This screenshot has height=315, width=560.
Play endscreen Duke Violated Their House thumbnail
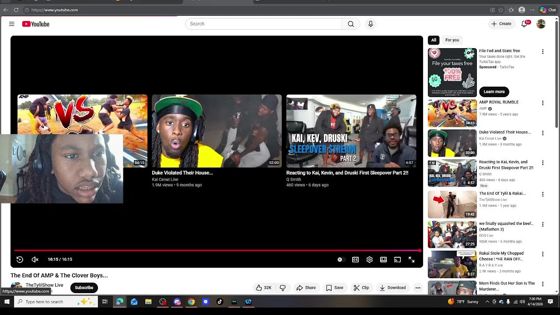(217, 131)
